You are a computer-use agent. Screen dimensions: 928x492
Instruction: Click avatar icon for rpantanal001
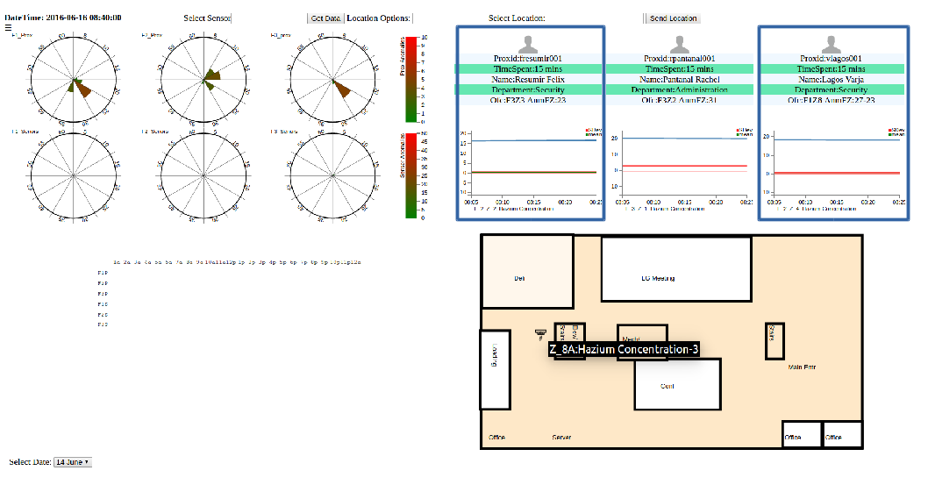click(680, 43)
